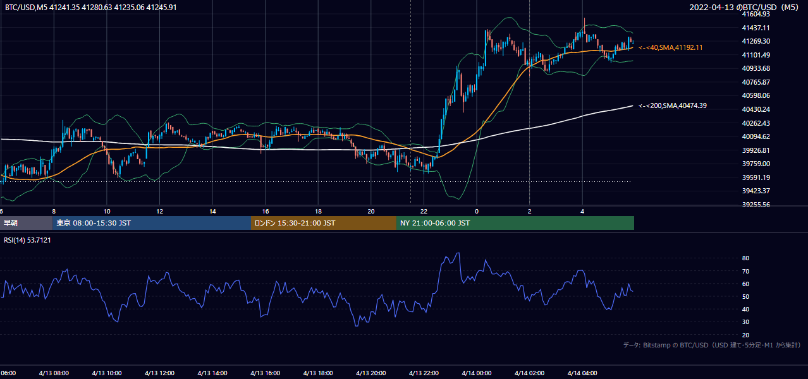Click hour tick '16' below the price chart
The image size is (808, 379).
pos(265,212)
